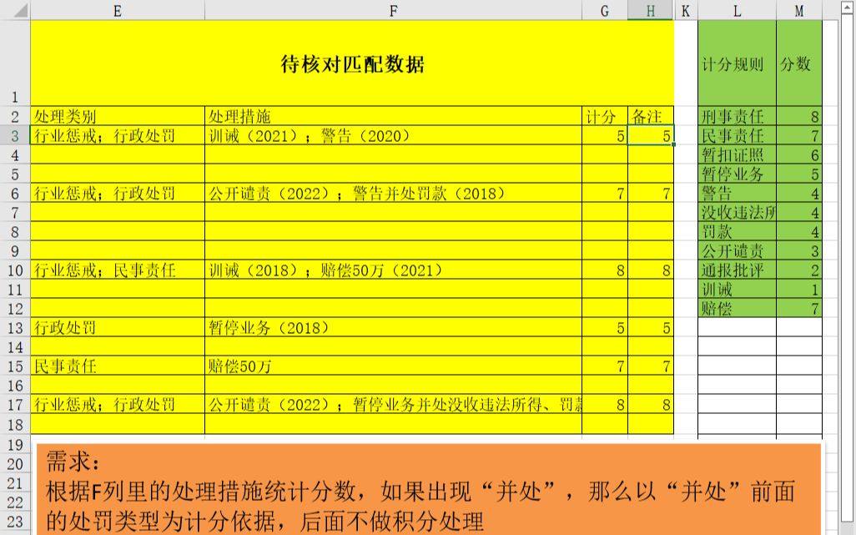The image size is (856, 535).
Task: Select the 分数 green header cell
Action: pos(798,65)
